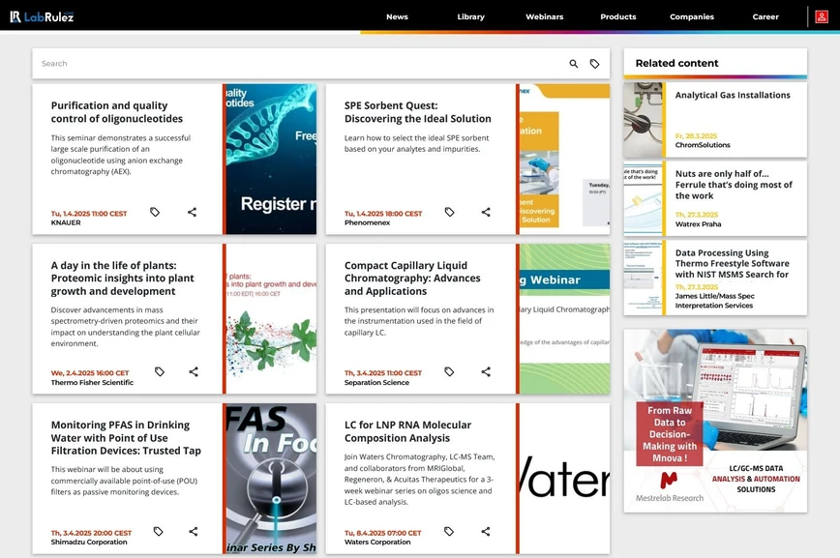840x558 pixels.
Task: Click the share icon on the SPE Sorbent Quest card
Action: pyautogui.click(x=486, y=212)
